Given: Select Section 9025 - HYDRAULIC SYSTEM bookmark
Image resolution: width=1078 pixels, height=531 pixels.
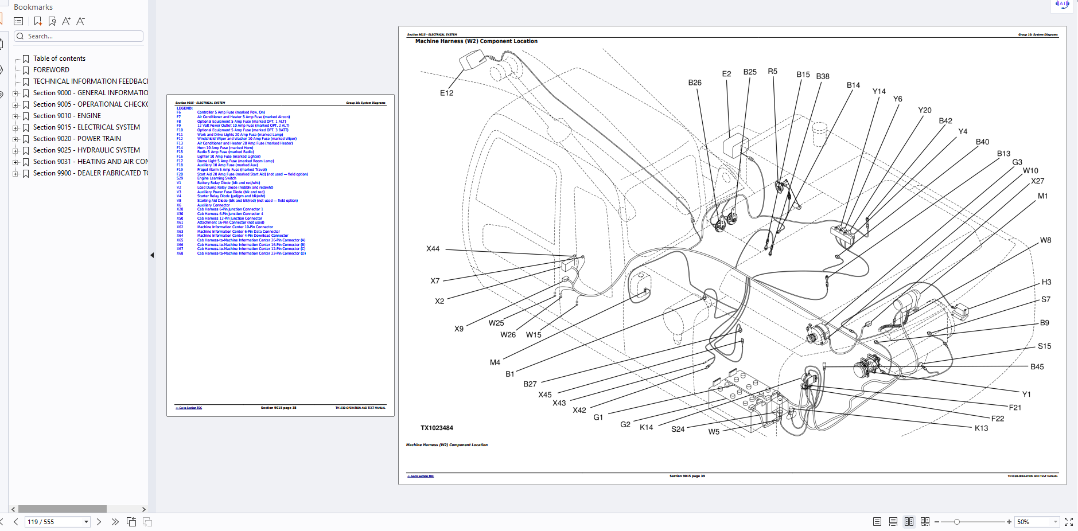Looking at the screenshot, I should point(86,150).
